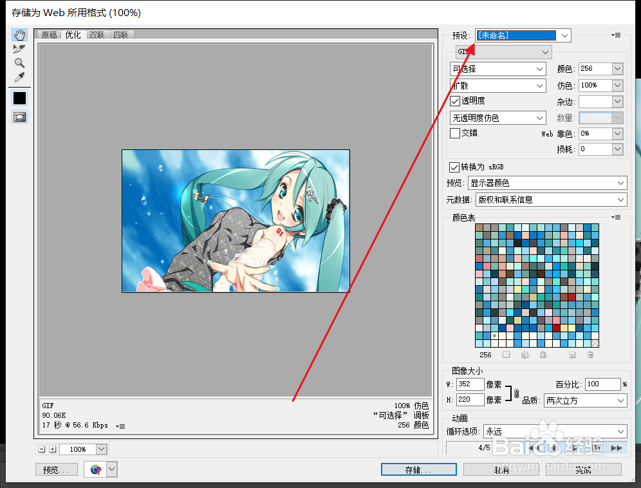
Task: Open the 循环选项 永远 dropdown
Action: (555, 431)
